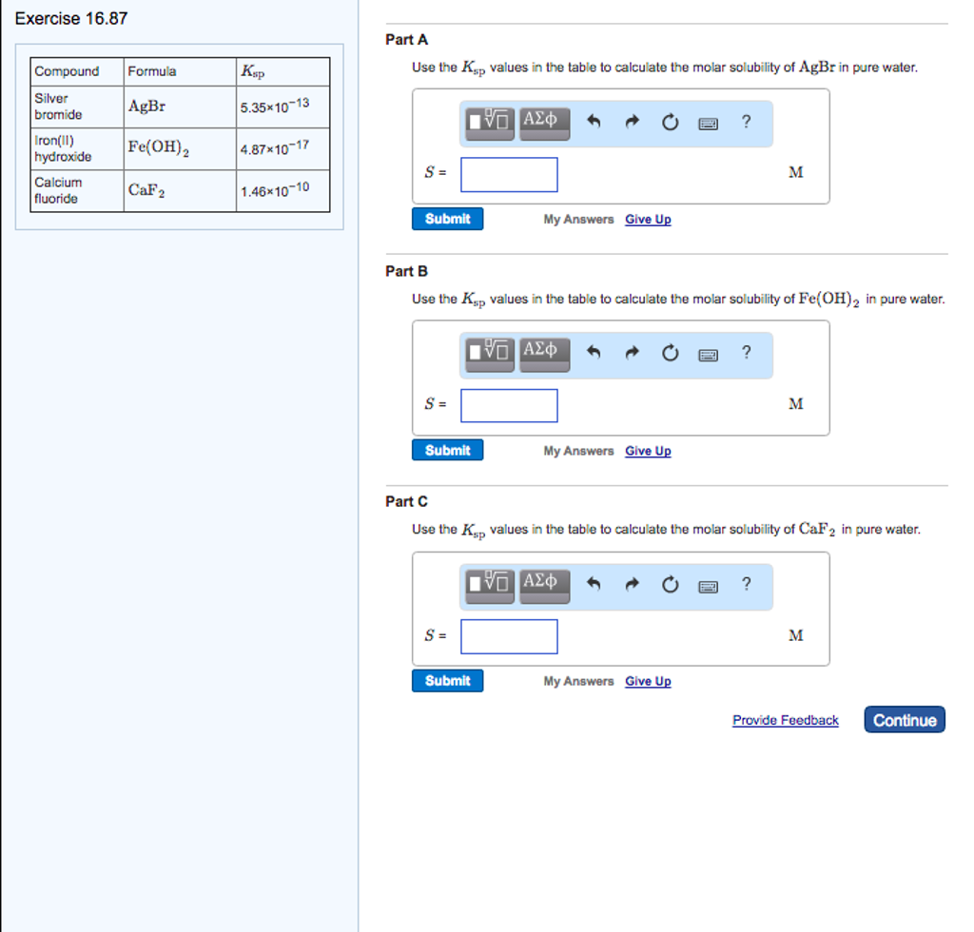Viewport: 974px width, 932px height.
Task: Reset the Part A answer field
Action: (x=670, y=122)
